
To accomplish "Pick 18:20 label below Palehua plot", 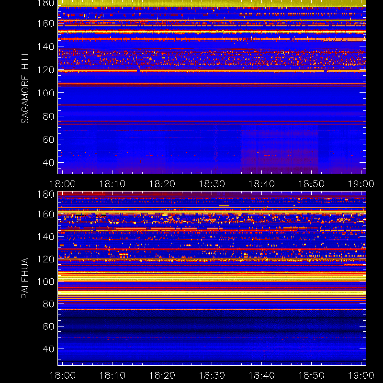I will (162, 375).
